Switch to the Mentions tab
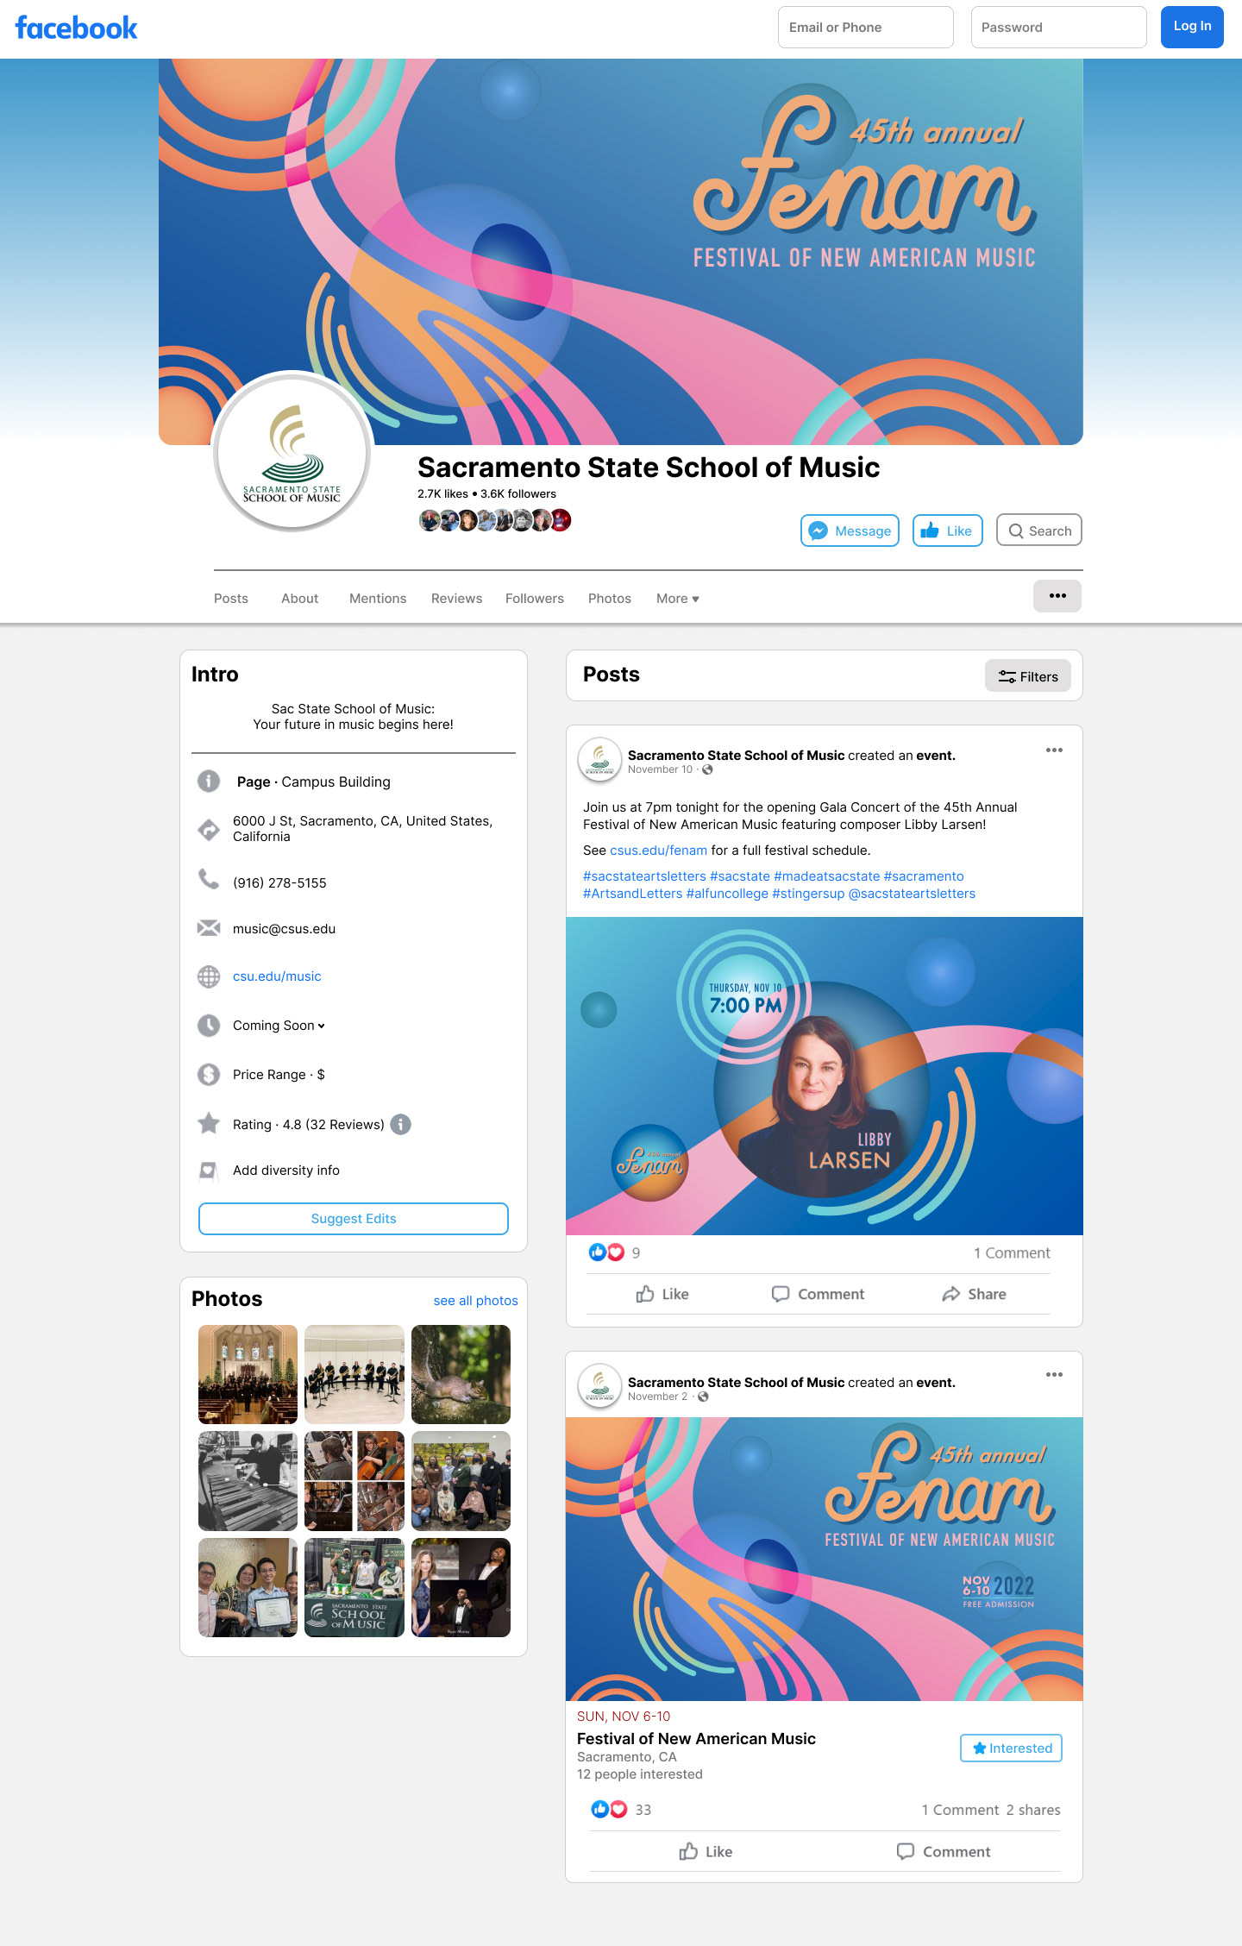Viewport: 1242px width, 1946px height. coord(378,599)
